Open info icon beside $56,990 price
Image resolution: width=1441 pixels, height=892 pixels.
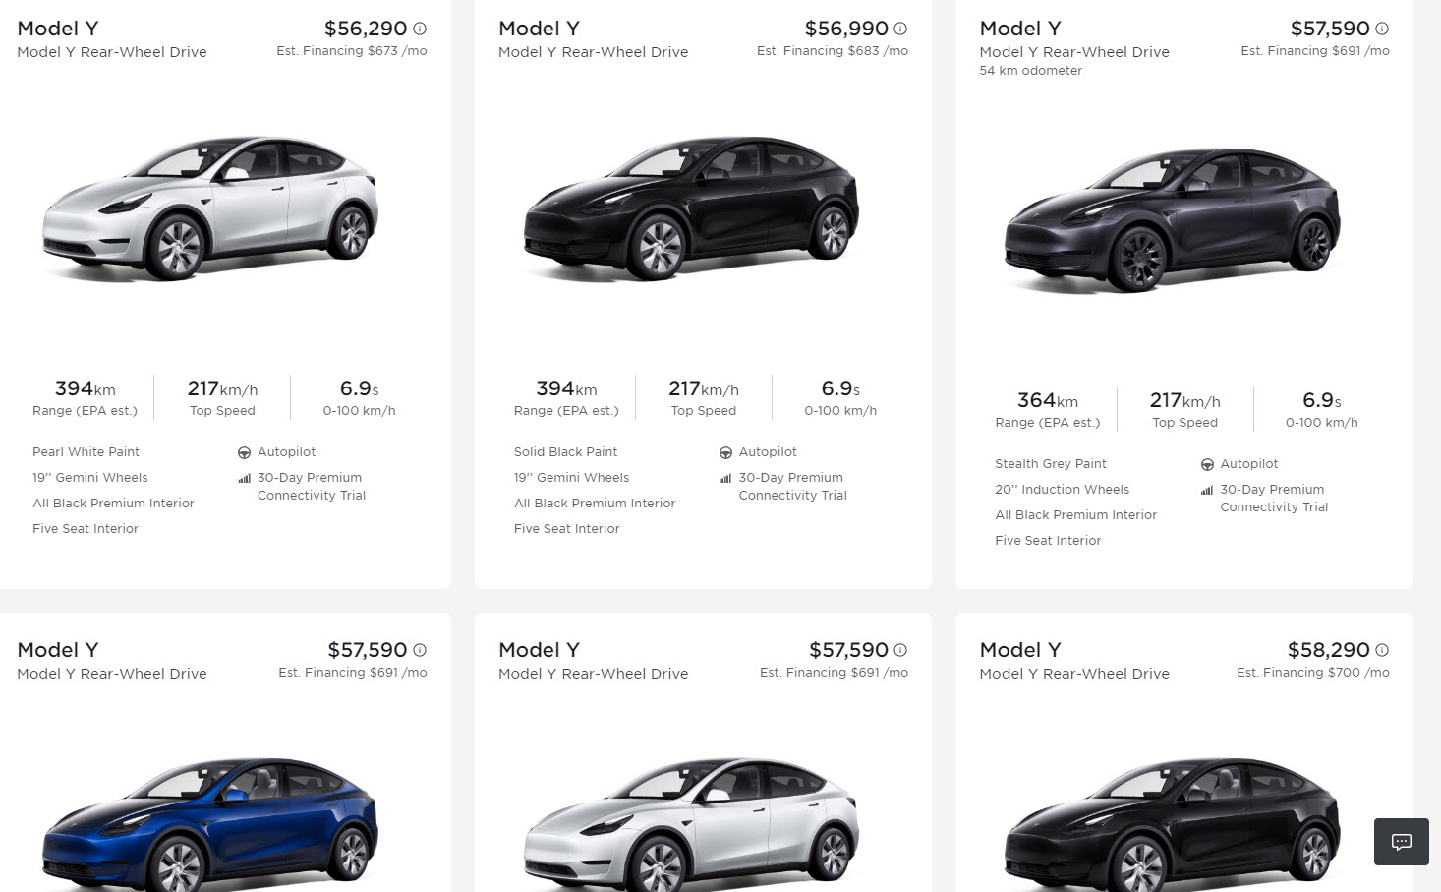click(x=900, y=29)
